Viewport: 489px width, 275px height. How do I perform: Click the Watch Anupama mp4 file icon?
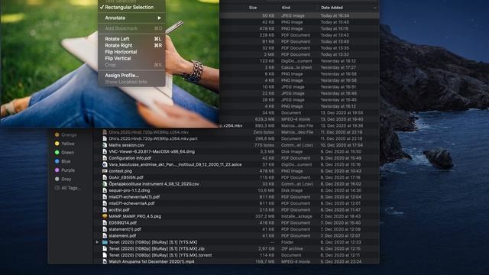105,261
